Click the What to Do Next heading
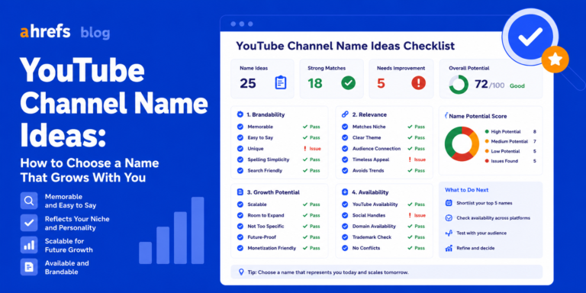 pos(466,190)
